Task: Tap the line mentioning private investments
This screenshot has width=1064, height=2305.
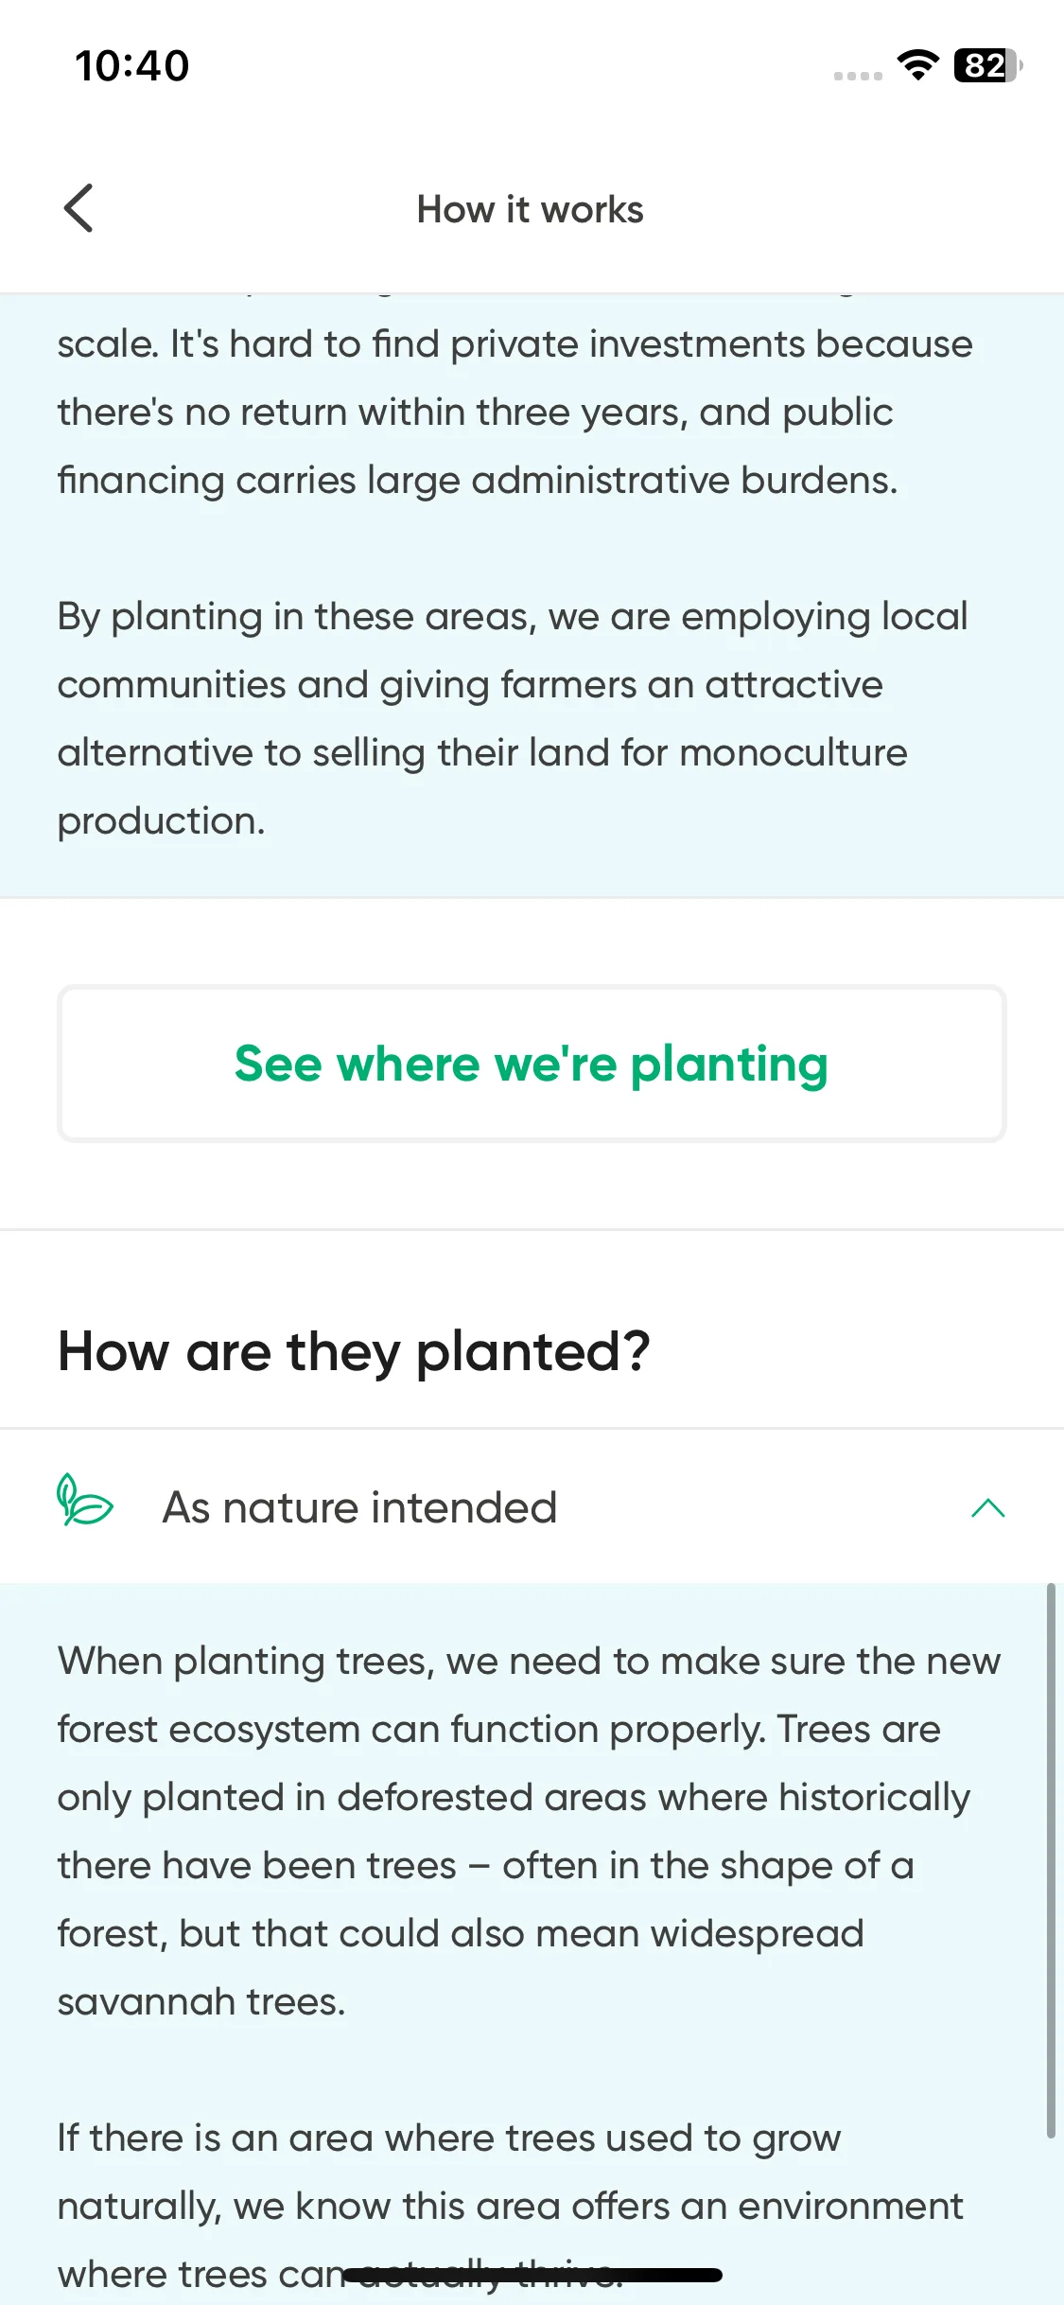Action: coord(515,343)
